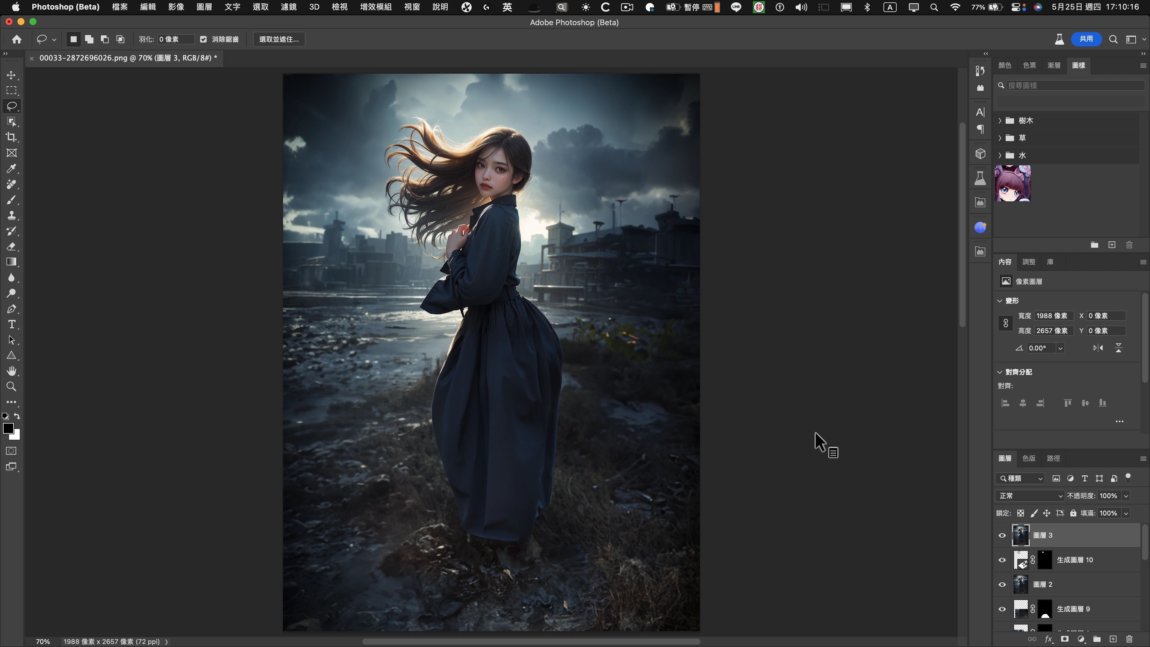
Task: Hide layer 圖層 3 with eye icon
Action: pos(1002,535)
